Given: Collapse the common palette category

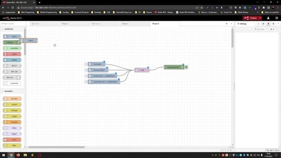Looking at the screenshot, I should pos(9,29).
